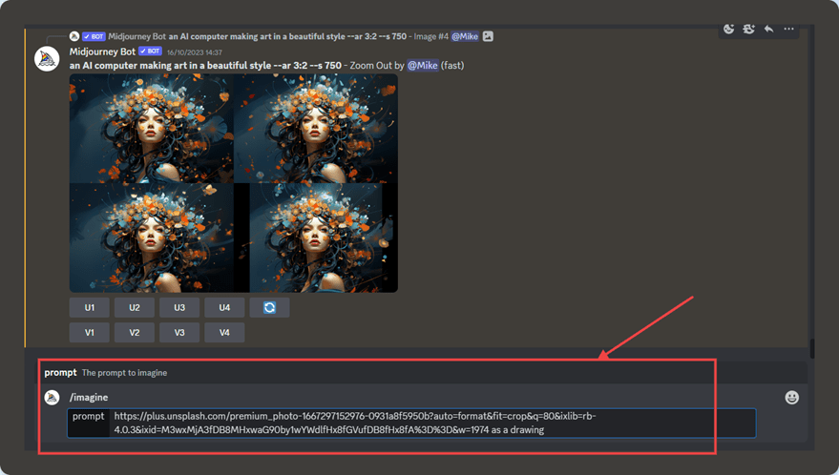Click the U2 upscale button
Image resolution: width=839 pixels, height=475 pixels.
(135, 307)
